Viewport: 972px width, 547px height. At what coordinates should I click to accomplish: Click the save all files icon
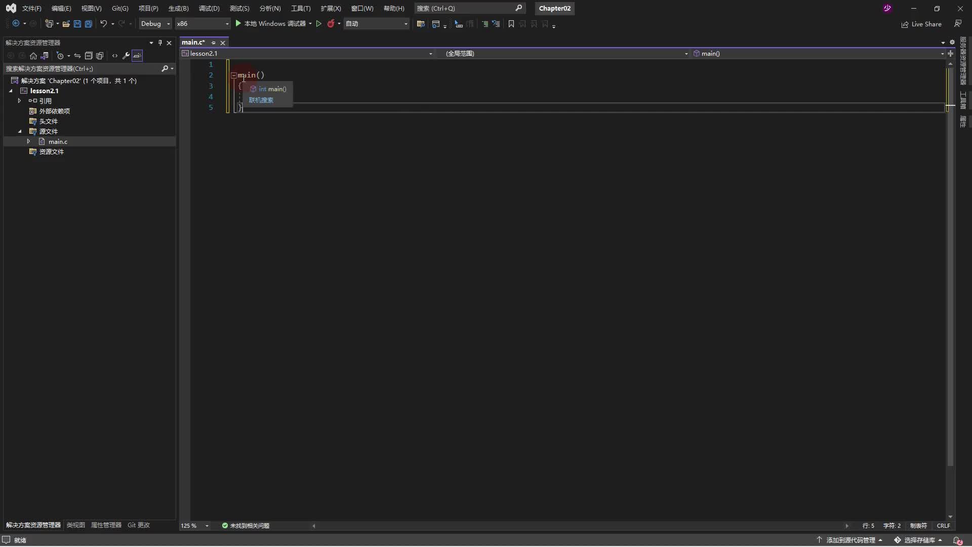click(89, 24)
